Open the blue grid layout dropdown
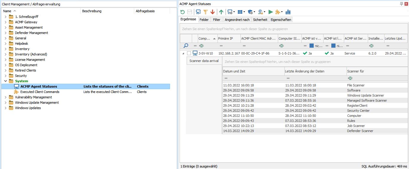This screenshot has width=409, height=169. point(241,12)
